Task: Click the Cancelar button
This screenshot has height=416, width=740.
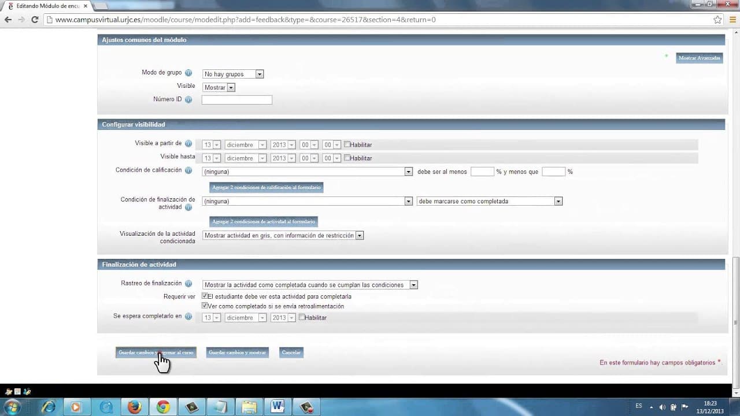Action: [291, 352]
